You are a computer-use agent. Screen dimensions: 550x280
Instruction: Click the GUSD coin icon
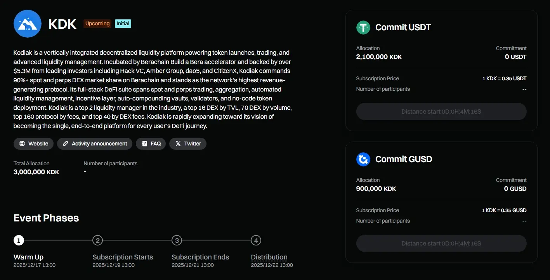[363, 159]
